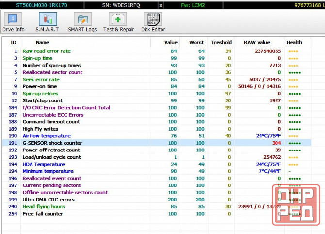Click the Health column header
325x234 pixels.
294,42
